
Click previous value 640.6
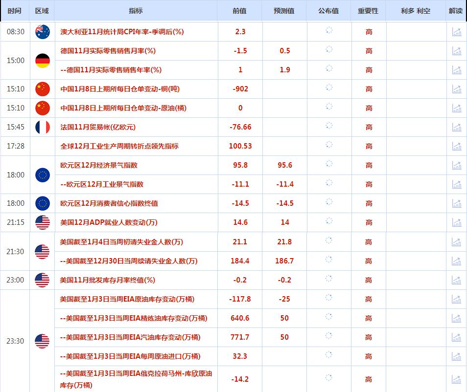(240, 318)
